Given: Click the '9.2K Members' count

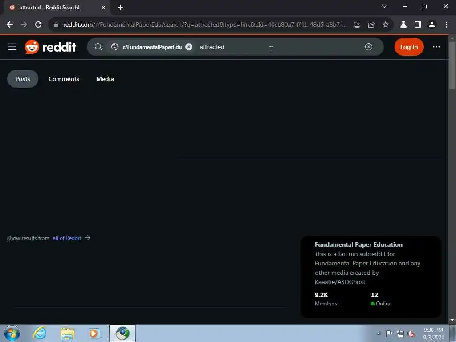Looking at the screenshot, I should pyautogui.click(x=326, y=299).
